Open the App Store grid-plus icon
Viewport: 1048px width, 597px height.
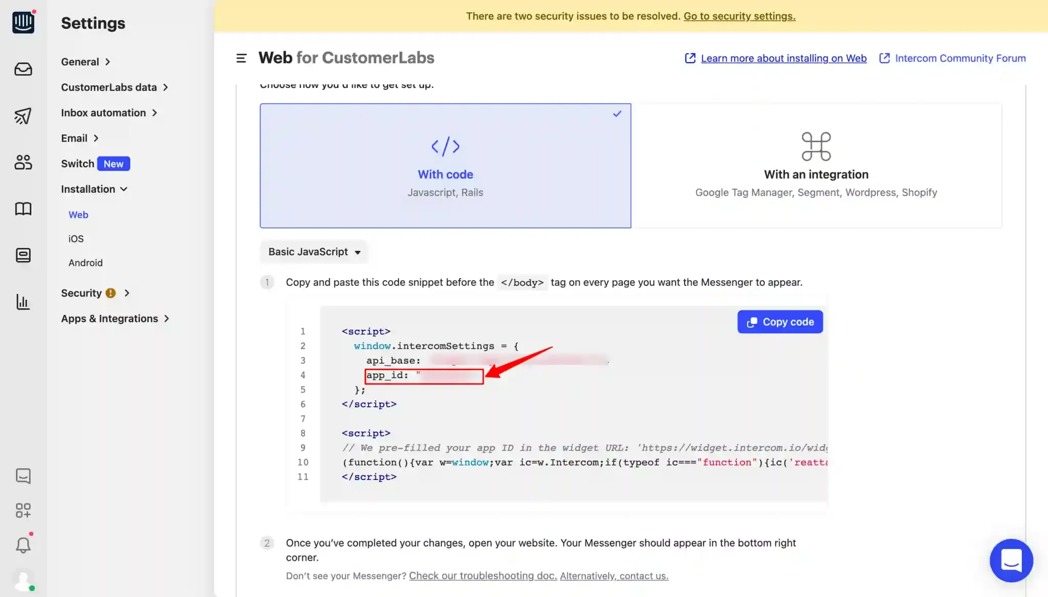[x=23, y=510]
